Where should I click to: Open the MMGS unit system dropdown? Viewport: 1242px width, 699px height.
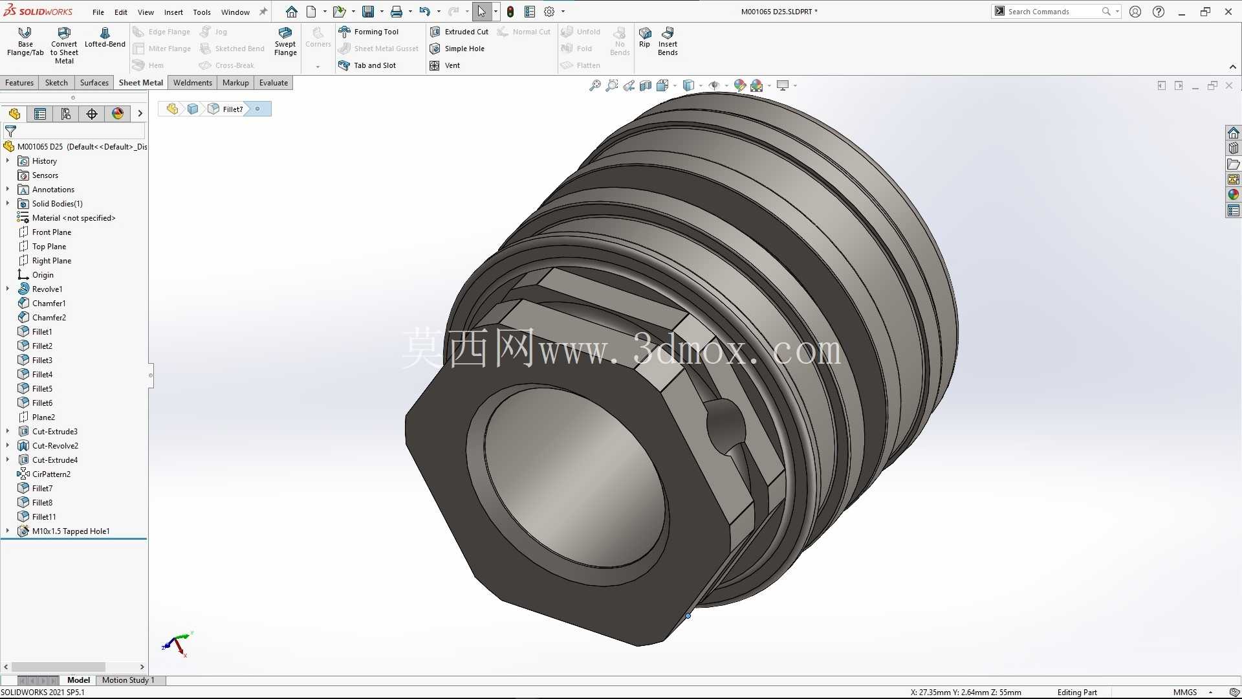1210,693
